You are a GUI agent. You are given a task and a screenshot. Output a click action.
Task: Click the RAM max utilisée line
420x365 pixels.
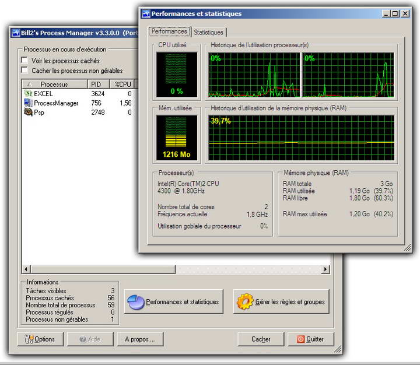[x=338, y=214]
